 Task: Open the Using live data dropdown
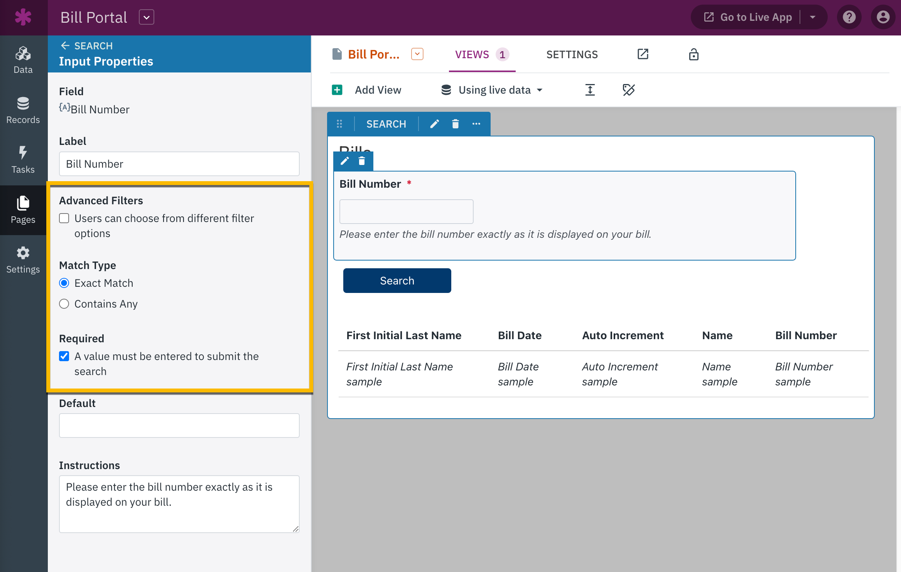[492, 90]
